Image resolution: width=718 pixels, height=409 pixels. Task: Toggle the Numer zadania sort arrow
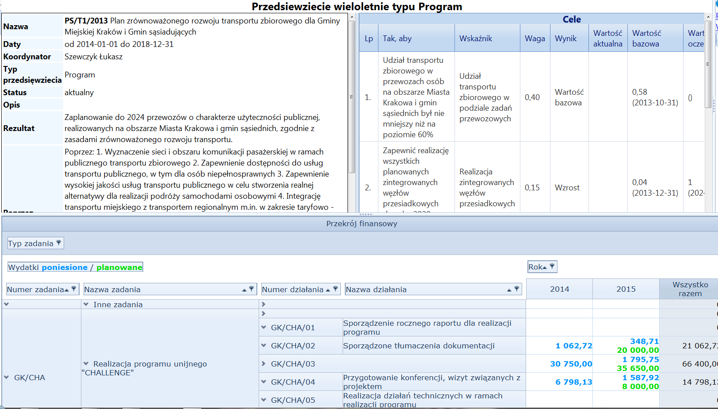pos(67,290)
